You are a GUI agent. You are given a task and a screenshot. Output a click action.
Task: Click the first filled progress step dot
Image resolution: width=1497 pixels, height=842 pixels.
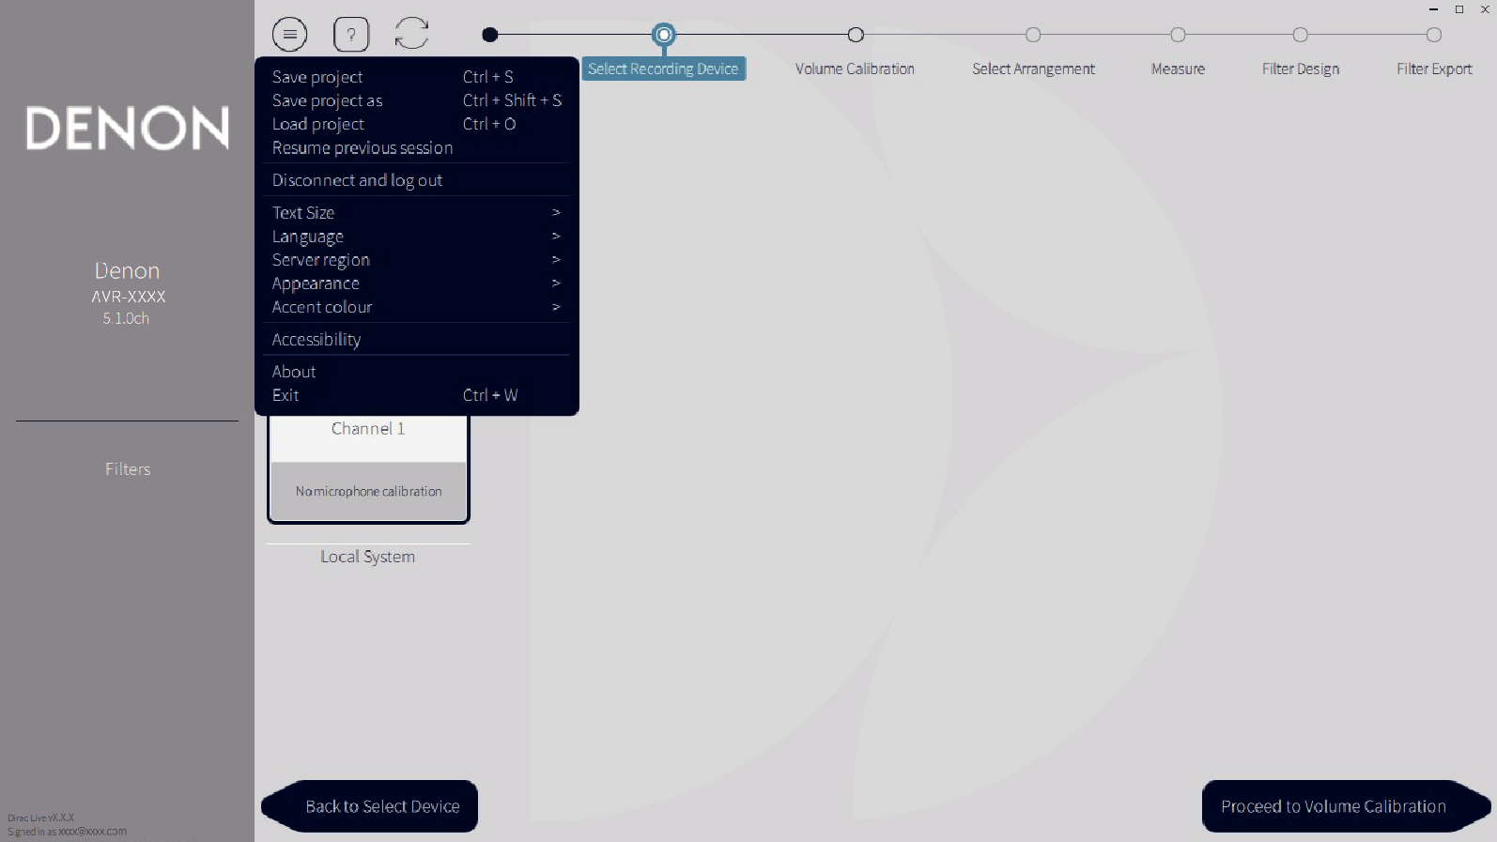(x=489, y=35)
